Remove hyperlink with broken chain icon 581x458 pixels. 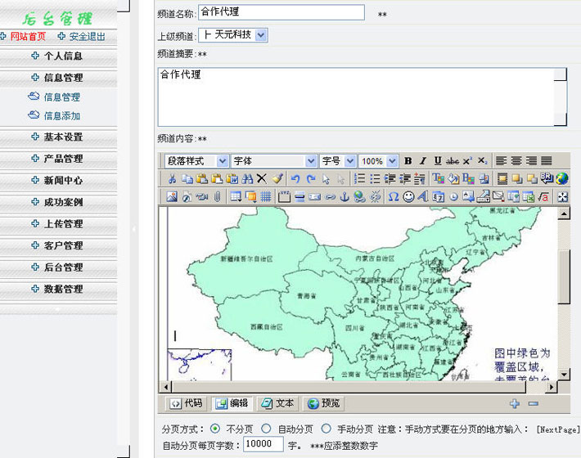(x=375, y=196)
